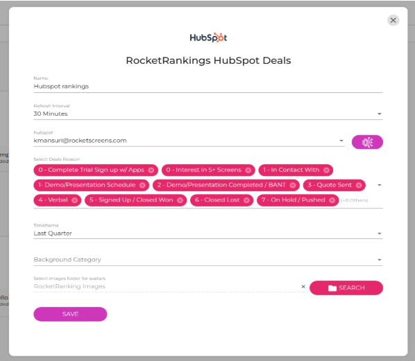Remove '4 - Verbal' chip
Image resolution: width=415 pixels, height=361 pixels.
point(75,200)
